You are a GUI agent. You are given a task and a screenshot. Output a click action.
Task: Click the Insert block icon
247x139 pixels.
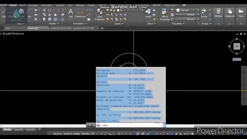[148, 13]
